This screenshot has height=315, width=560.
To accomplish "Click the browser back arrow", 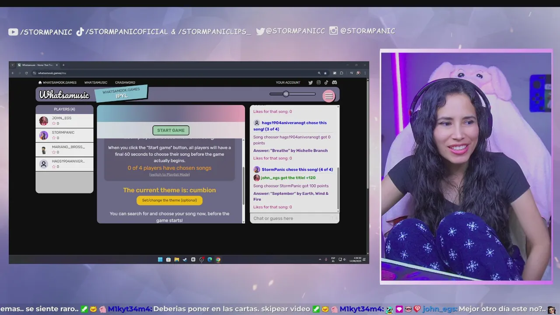I will (13, 73).
